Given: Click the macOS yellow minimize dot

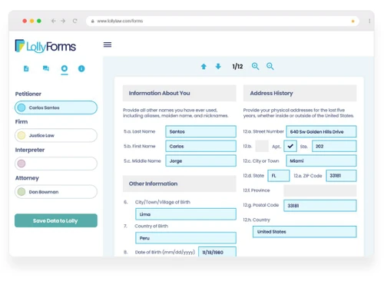Looking at the screenshot, I should (x=31, y=21).
